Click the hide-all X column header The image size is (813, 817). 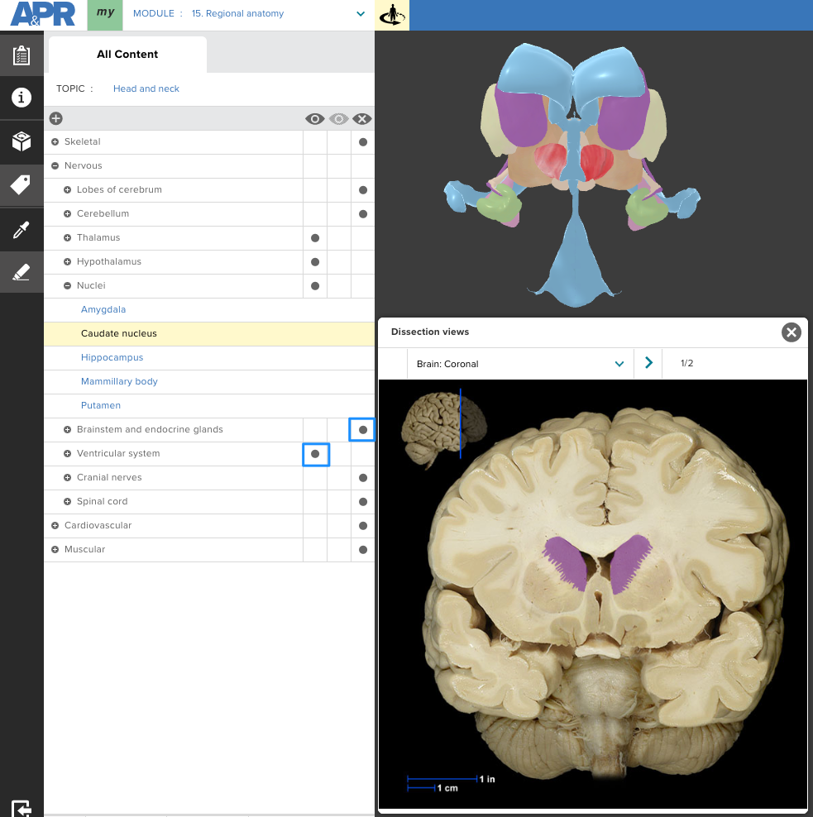[x=362, y=119]
